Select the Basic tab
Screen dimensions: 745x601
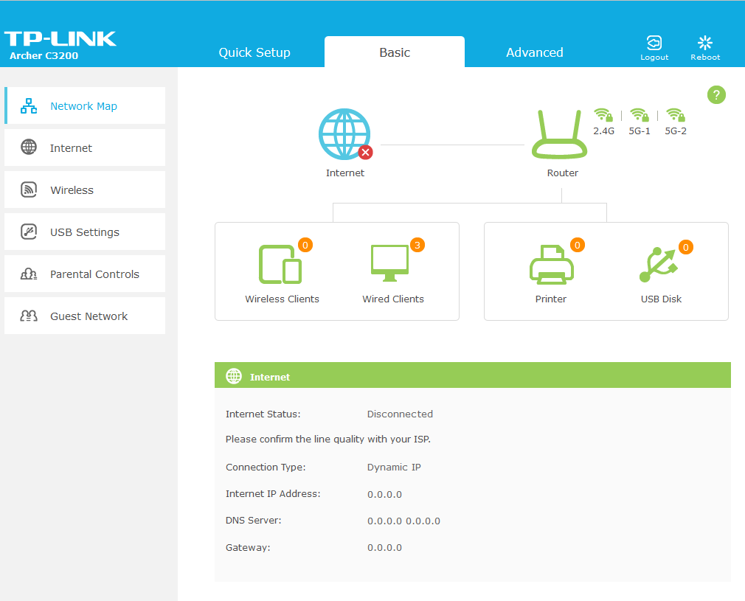(395, 52)
